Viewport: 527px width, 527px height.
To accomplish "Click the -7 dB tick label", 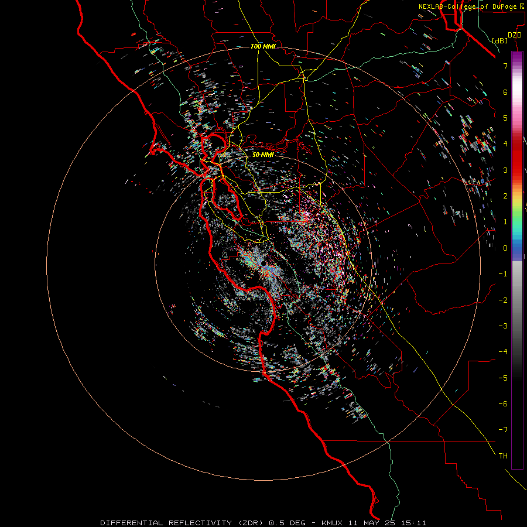I will pos(503,430).
